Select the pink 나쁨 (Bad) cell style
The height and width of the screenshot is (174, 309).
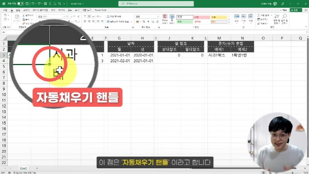202,17
